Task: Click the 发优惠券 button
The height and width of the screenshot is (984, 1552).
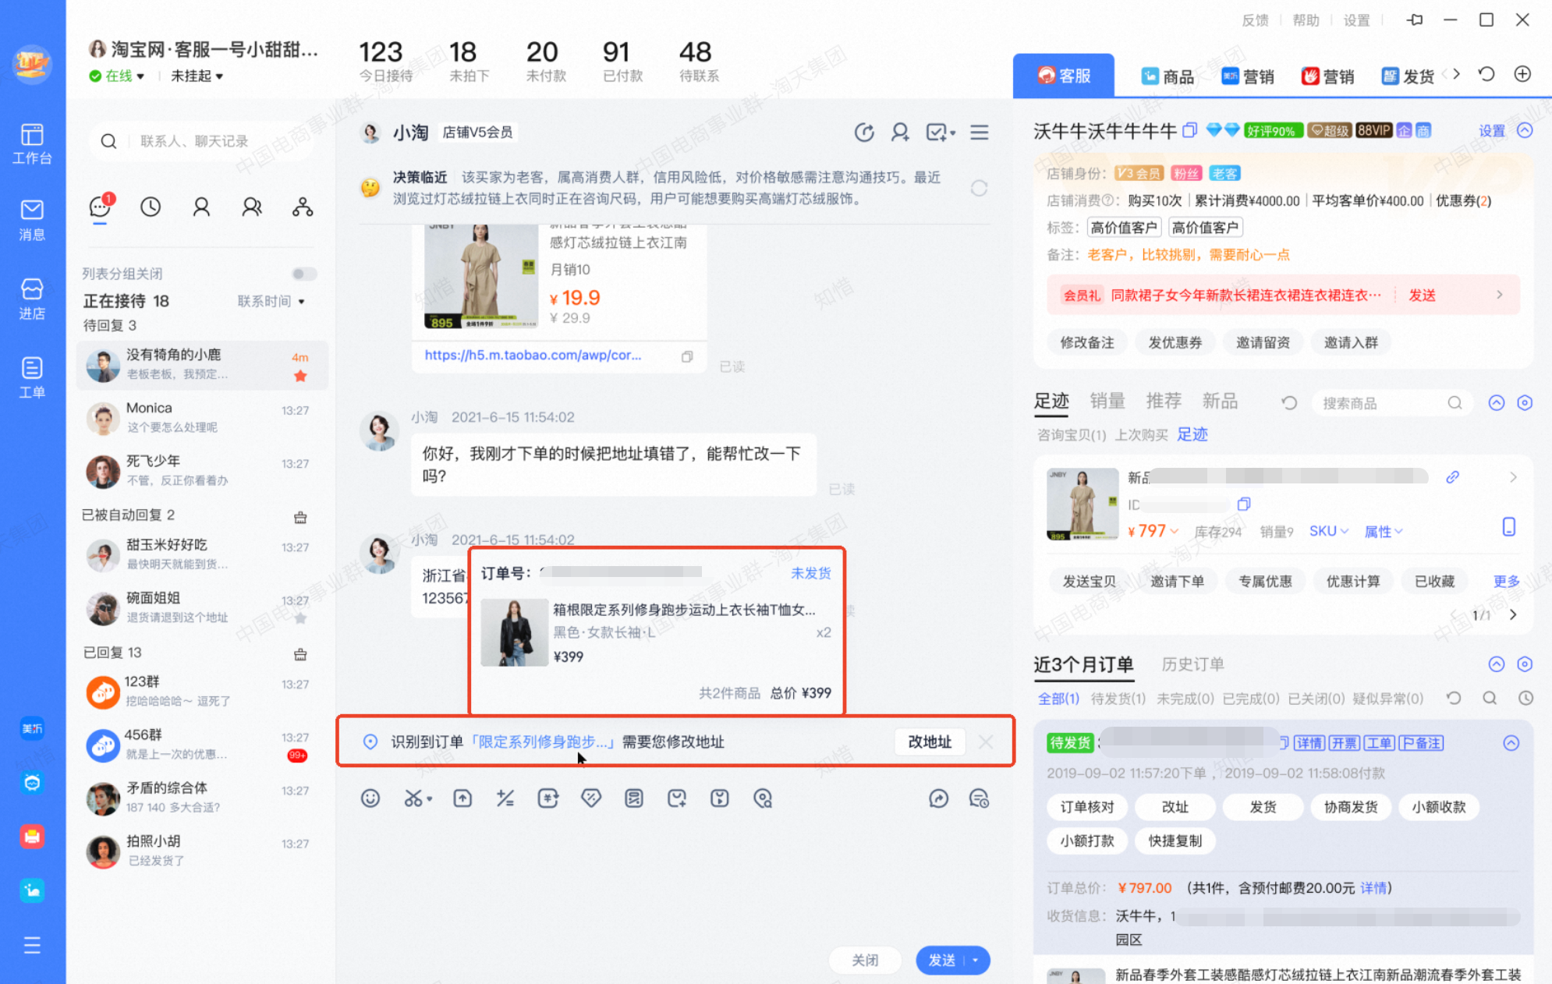Action: point(1175,342)
